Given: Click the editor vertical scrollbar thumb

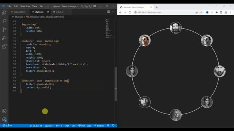Looking at the screenshot, I should 116,84.
